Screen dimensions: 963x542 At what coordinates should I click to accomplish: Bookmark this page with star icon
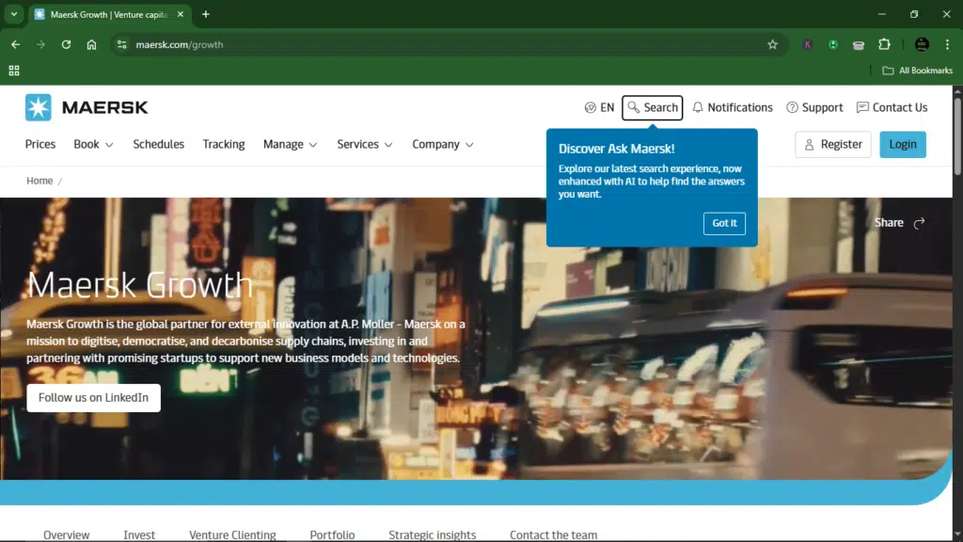pos(772,44)
